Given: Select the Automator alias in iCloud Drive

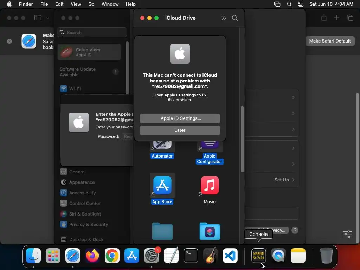Looking at the screenshot, I should [162, 150].
